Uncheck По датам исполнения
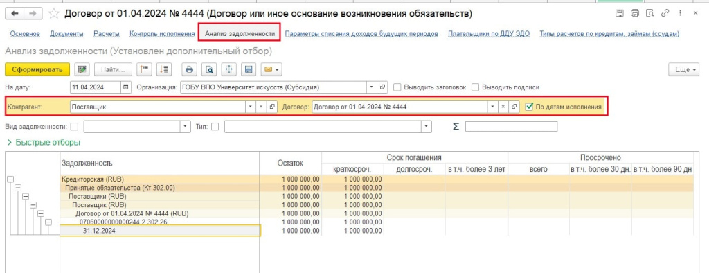The image size is (709, 273). (530, 107)
